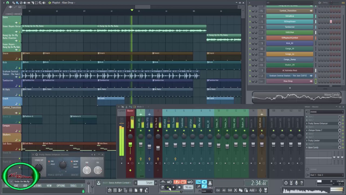The width and height of the screenshot is (346, 195).
Task: Click the record button
Action: pyautogui.click(x=179, y=187)
